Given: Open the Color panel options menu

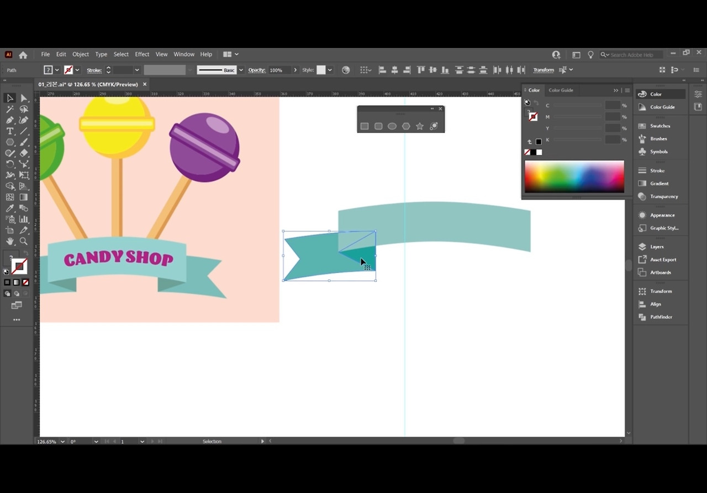Looking at the screenshot, I should (x=627, y=90).
